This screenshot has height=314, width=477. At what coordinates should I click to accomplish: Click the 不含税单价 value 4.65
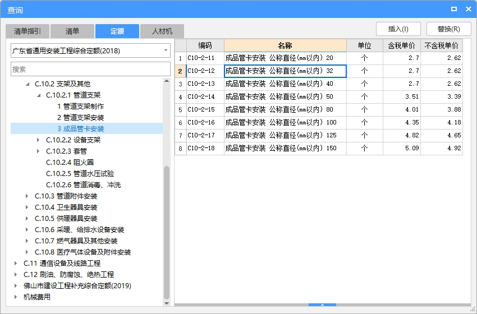tap(442, 135)
